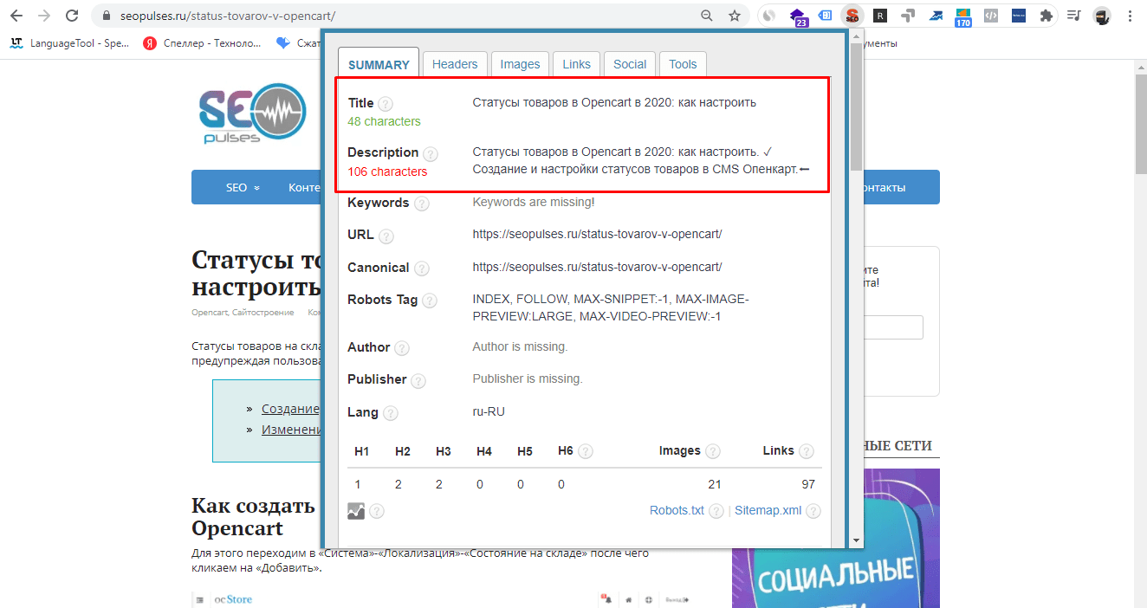Viewport: 1147px width, 608px height.
Task: Click the Opencart category link under heading
Action: [209, 312]
